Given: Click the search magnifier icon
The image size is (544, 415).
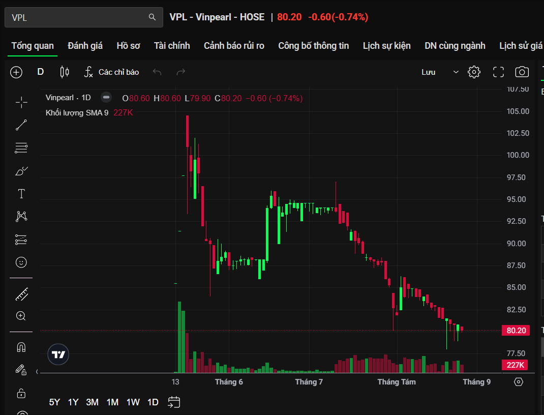Looking at the screenshot, I should [152, 17].
